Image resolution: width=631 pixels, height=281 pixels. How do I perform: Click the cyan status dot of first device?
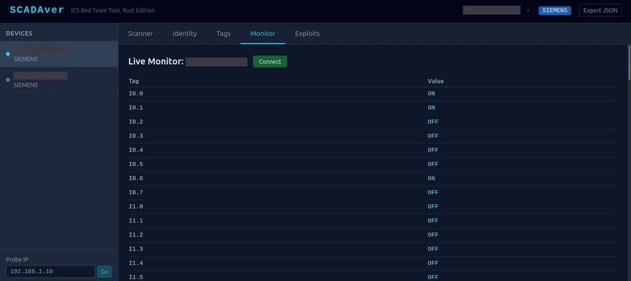pos(8,54)
